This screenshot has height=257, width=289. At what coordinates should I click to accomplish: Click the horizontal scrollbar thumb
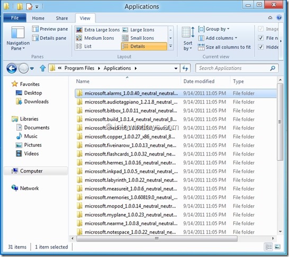157,238
